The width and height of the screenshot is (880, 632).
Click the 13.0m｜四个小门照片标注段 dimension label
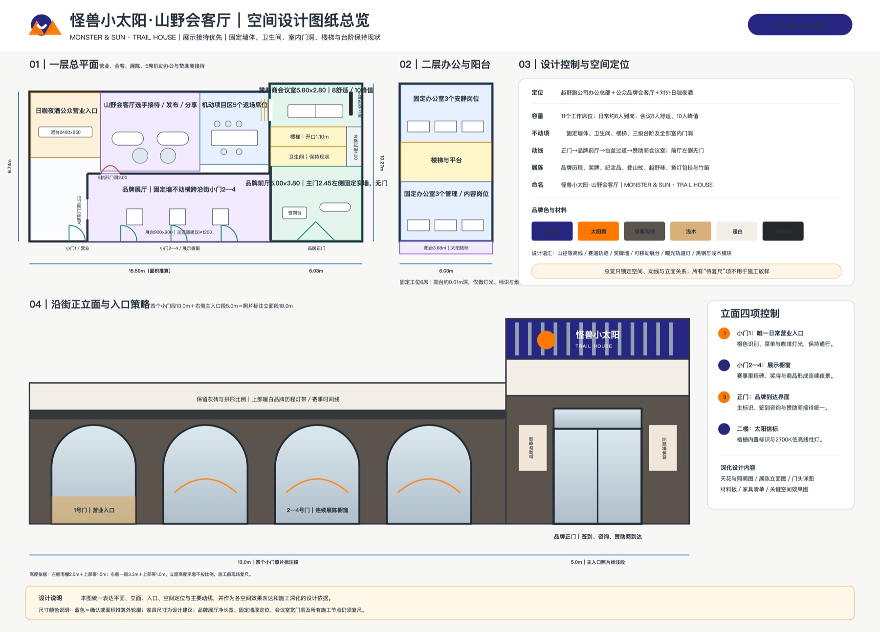268,562
